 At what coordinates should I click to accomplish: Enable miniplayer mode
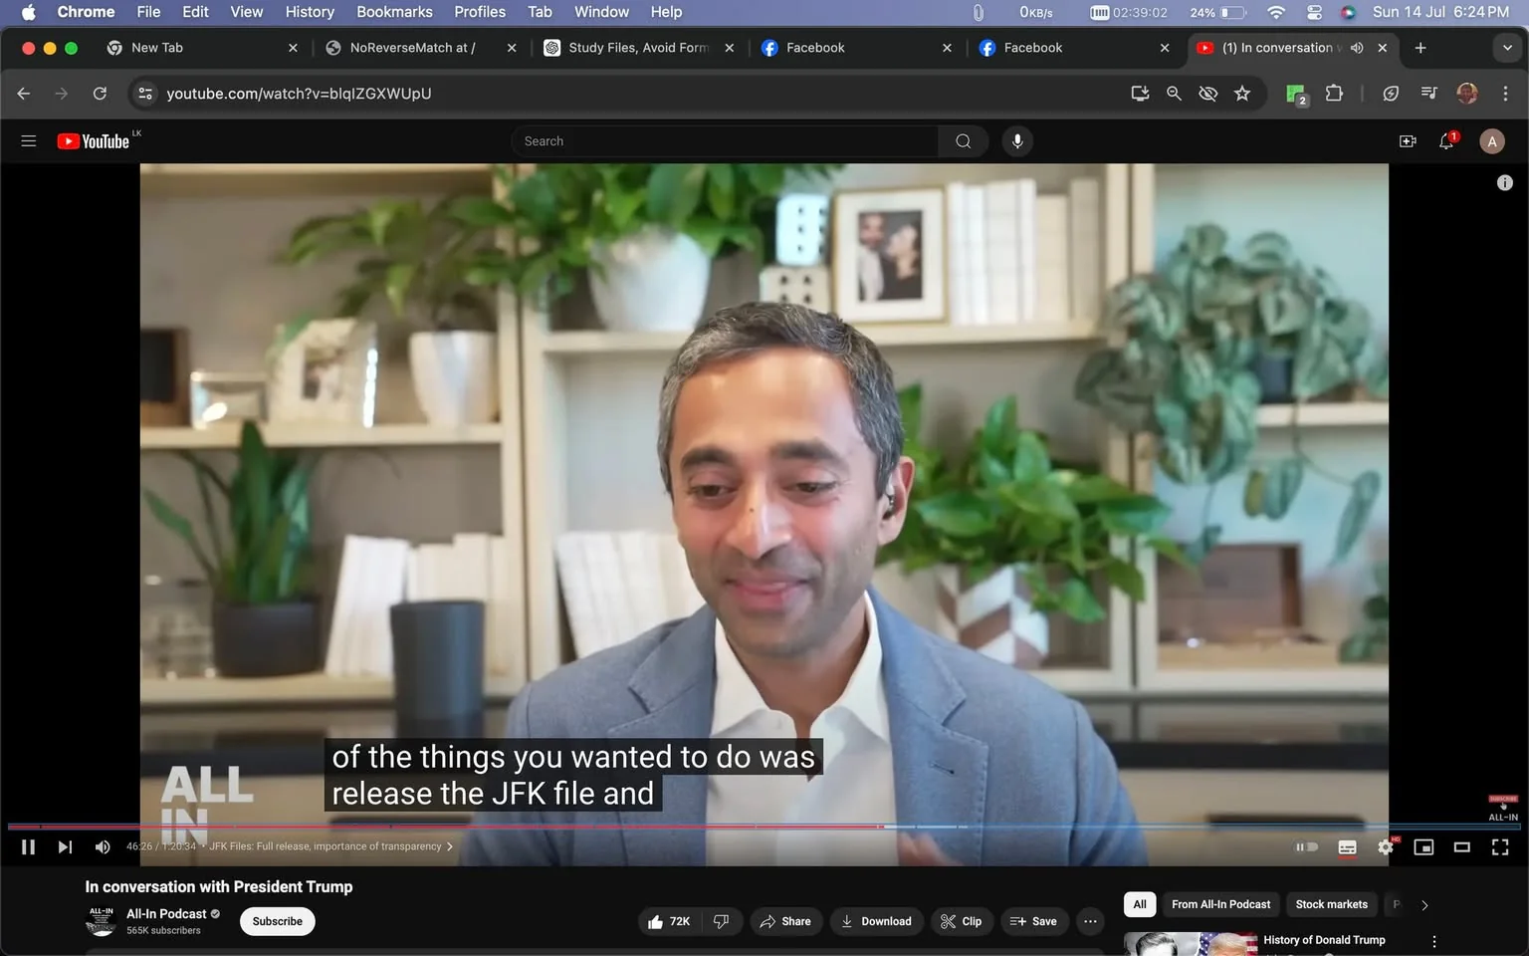pos(1423,847)
